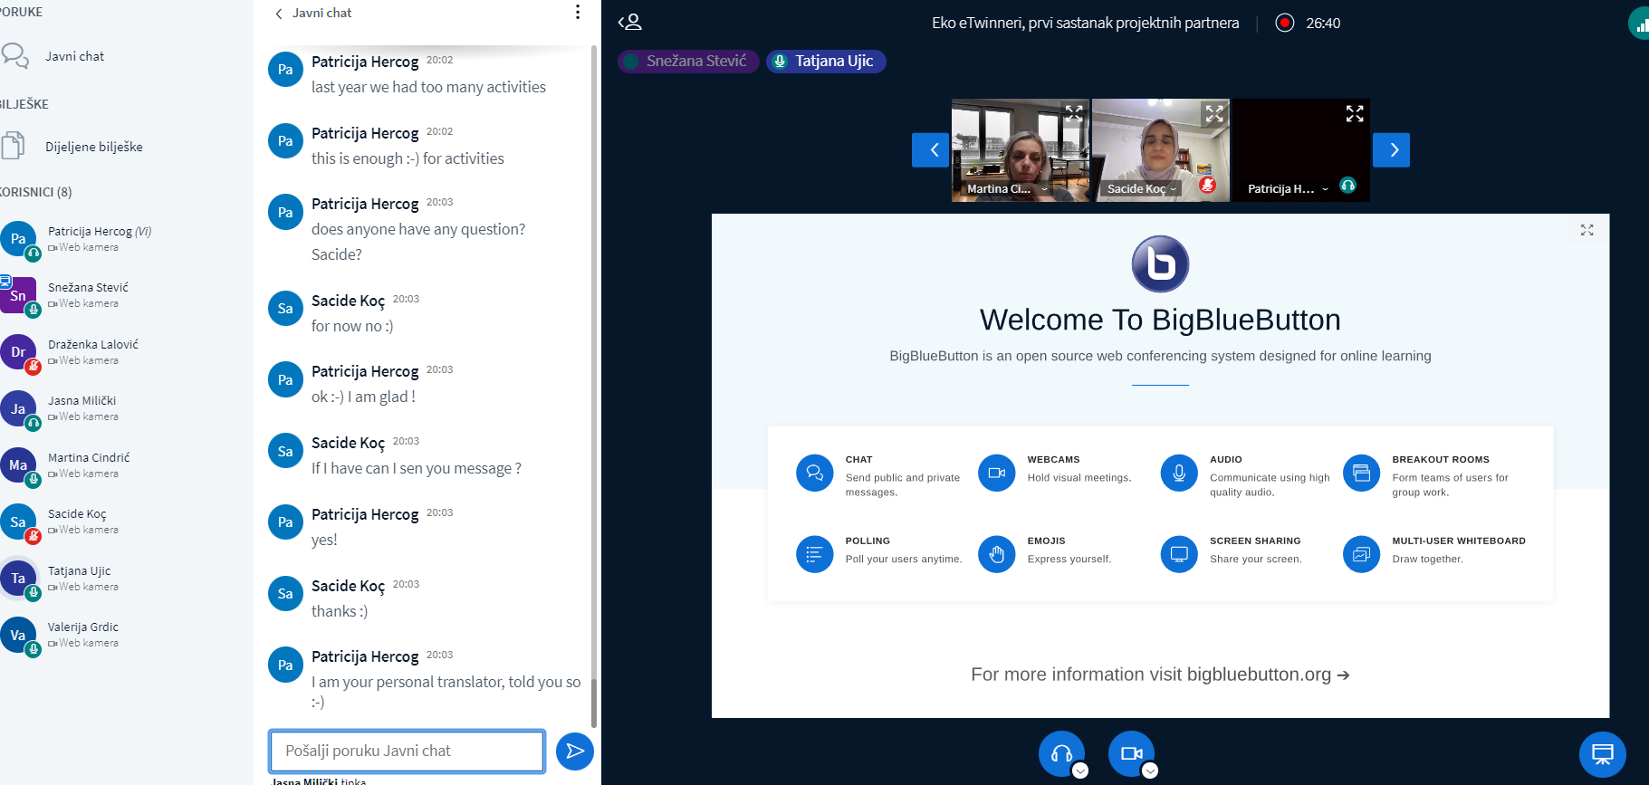This screenshot has width=1649, height=785.
Task: Click the headset icon on Patricija's webcam
Action: click(x=1347, y=185)
